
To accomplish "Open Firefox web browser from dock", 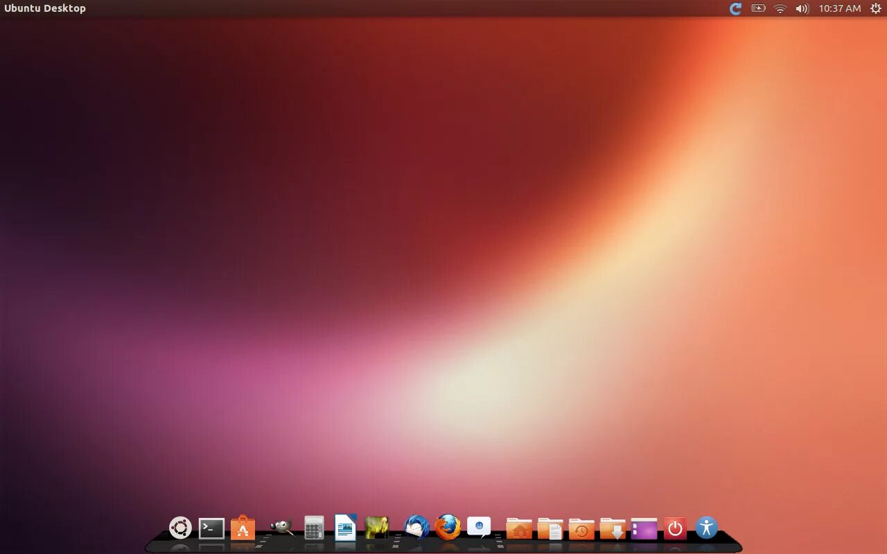I will point(448,528).
